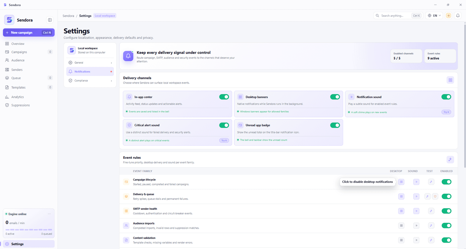The height and width of the screenshot is (249, 466).
Task: Click the Sendora breadcrumb link
Action: (x=68, y=16)
